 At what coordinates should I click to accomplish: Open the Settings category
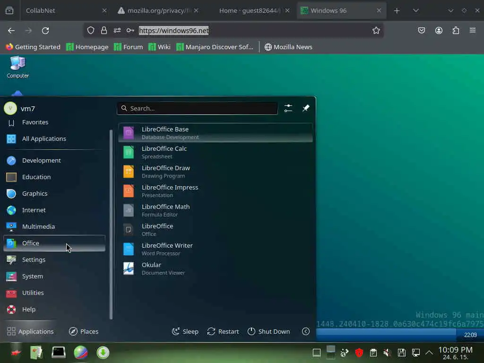(54, 259)
